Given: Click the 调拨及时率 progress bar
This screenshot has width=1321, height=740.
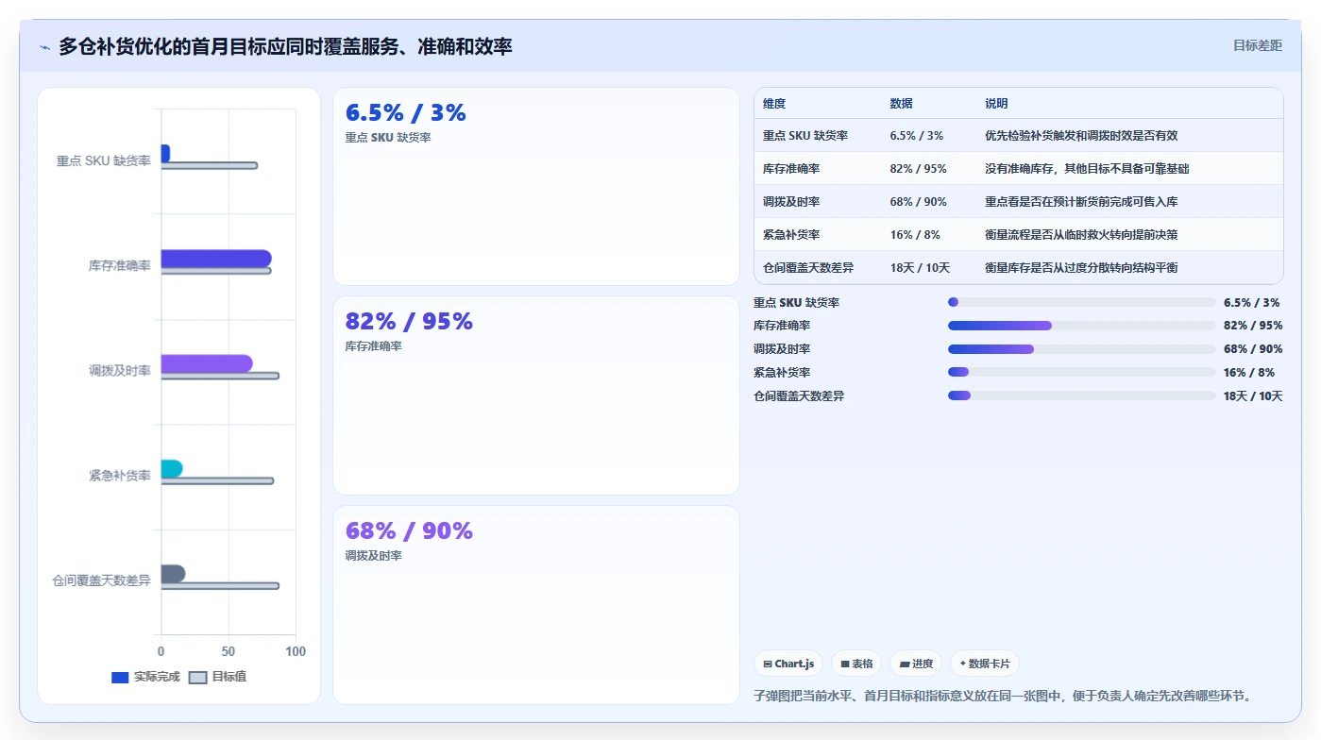Looking at the screenshot, I should [x=1081, y=349].
